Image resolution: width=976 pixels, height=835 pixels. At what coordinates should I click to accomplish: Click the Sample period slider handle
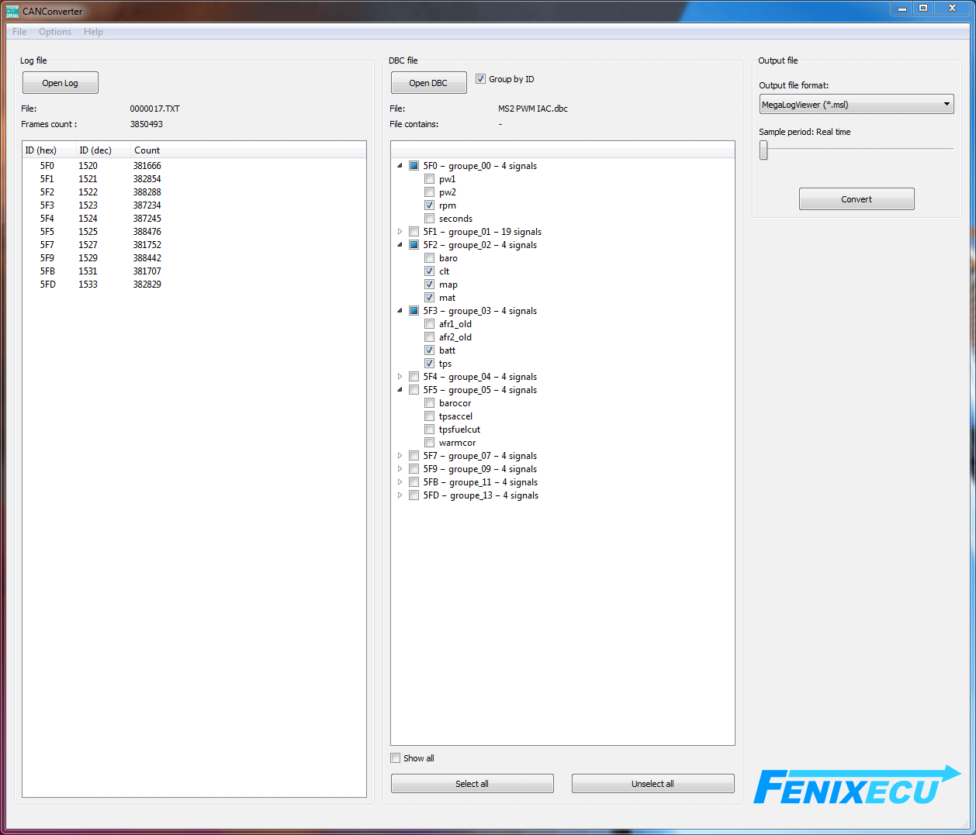tap(763, 150)
